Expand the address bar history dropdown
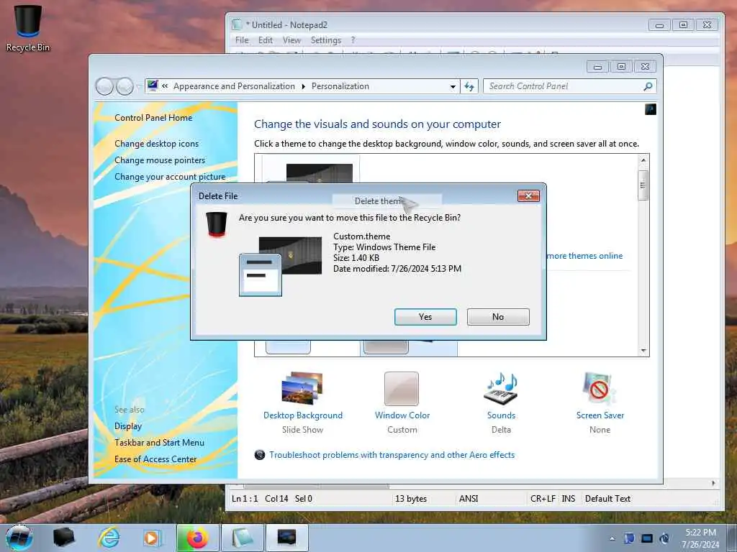 click(453, 86)
